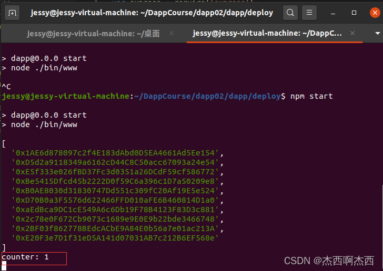
Task: Click the window title text in header bar
Action: click(152, 13)
